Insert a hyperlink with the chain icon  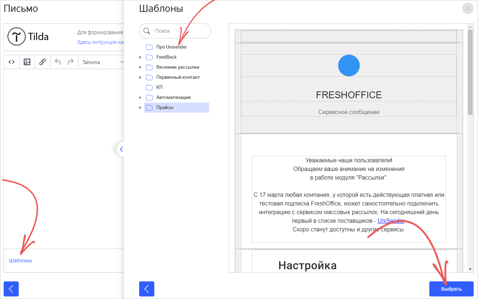43,62
